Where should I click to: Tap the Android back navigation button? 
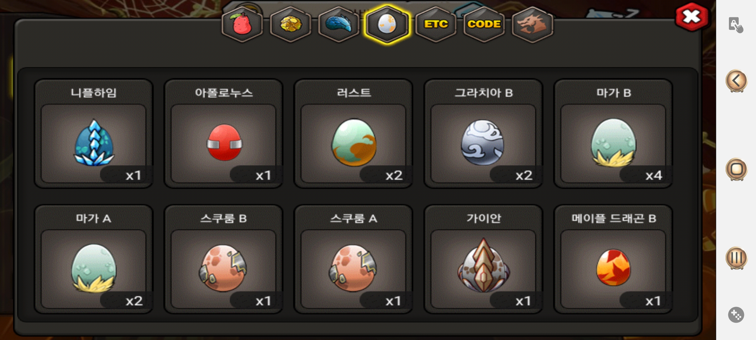click(736, 81)
